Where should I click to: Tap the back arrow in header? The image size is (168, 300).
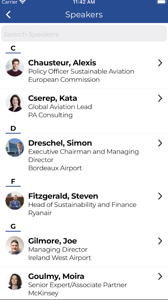(x=8, y=15)
